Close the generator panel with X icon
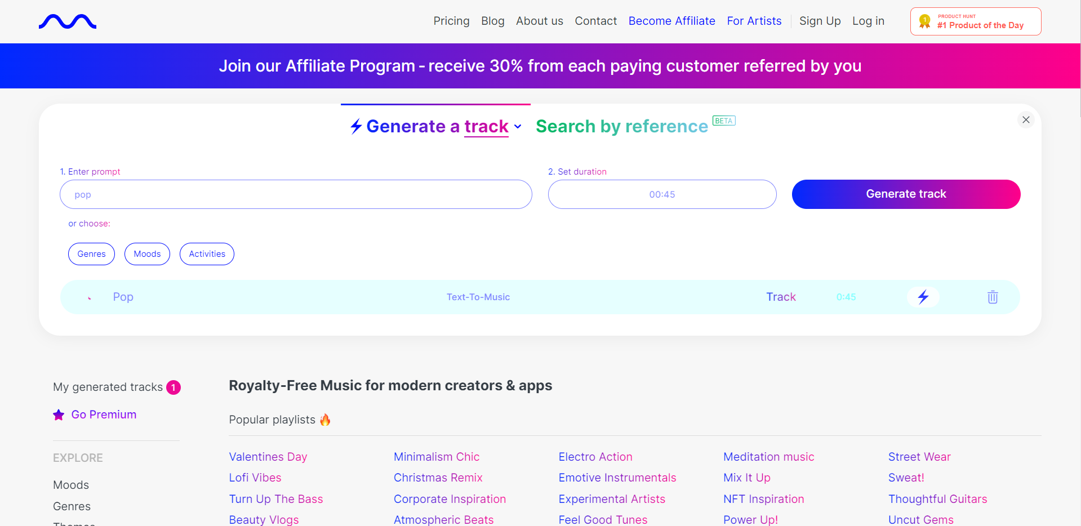 [x=1026, y=119]
